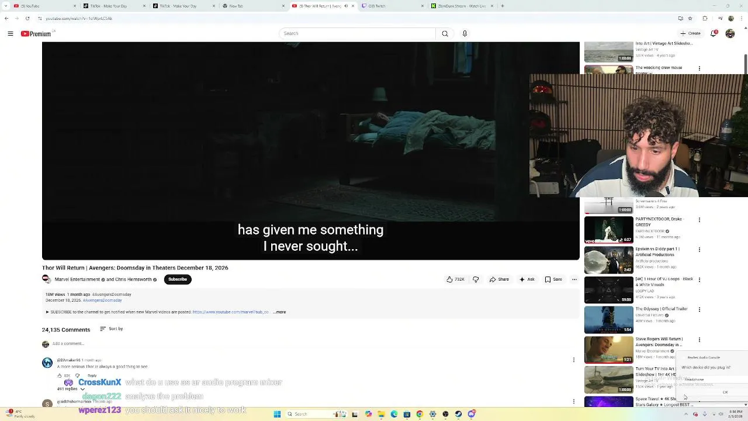Open options for @DJmaker95 comment
The image size is (748, 421).
coord(574,360)
